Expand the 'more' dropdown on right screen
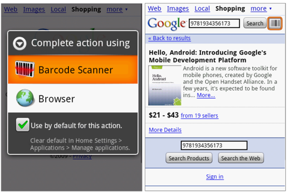Image resolution: width=288 pixels, height=196 pixels. pyautogui.click(x=261, y=9)
